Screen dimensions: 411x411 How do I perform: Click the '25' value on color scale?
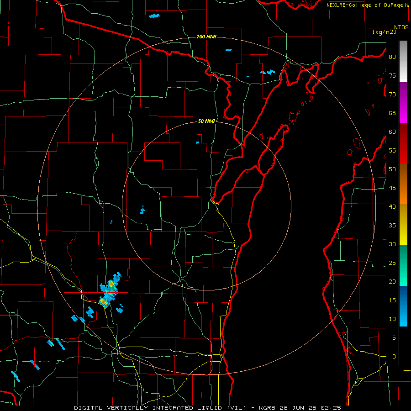coord(392,263)
